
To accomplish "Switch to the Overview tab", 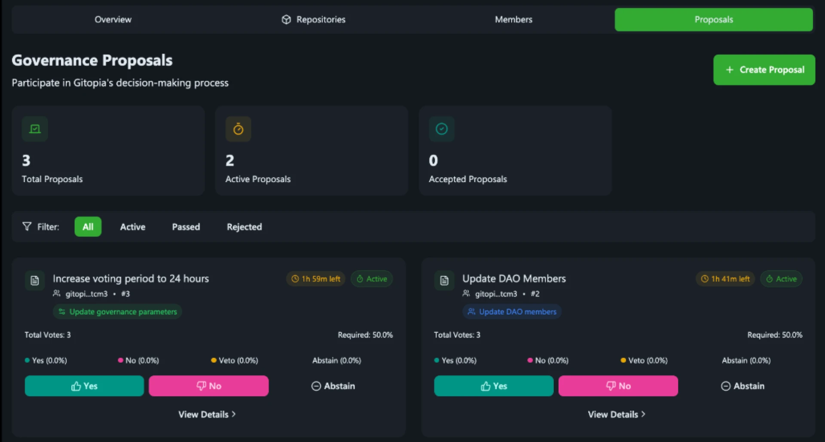I will coord(113,19).
